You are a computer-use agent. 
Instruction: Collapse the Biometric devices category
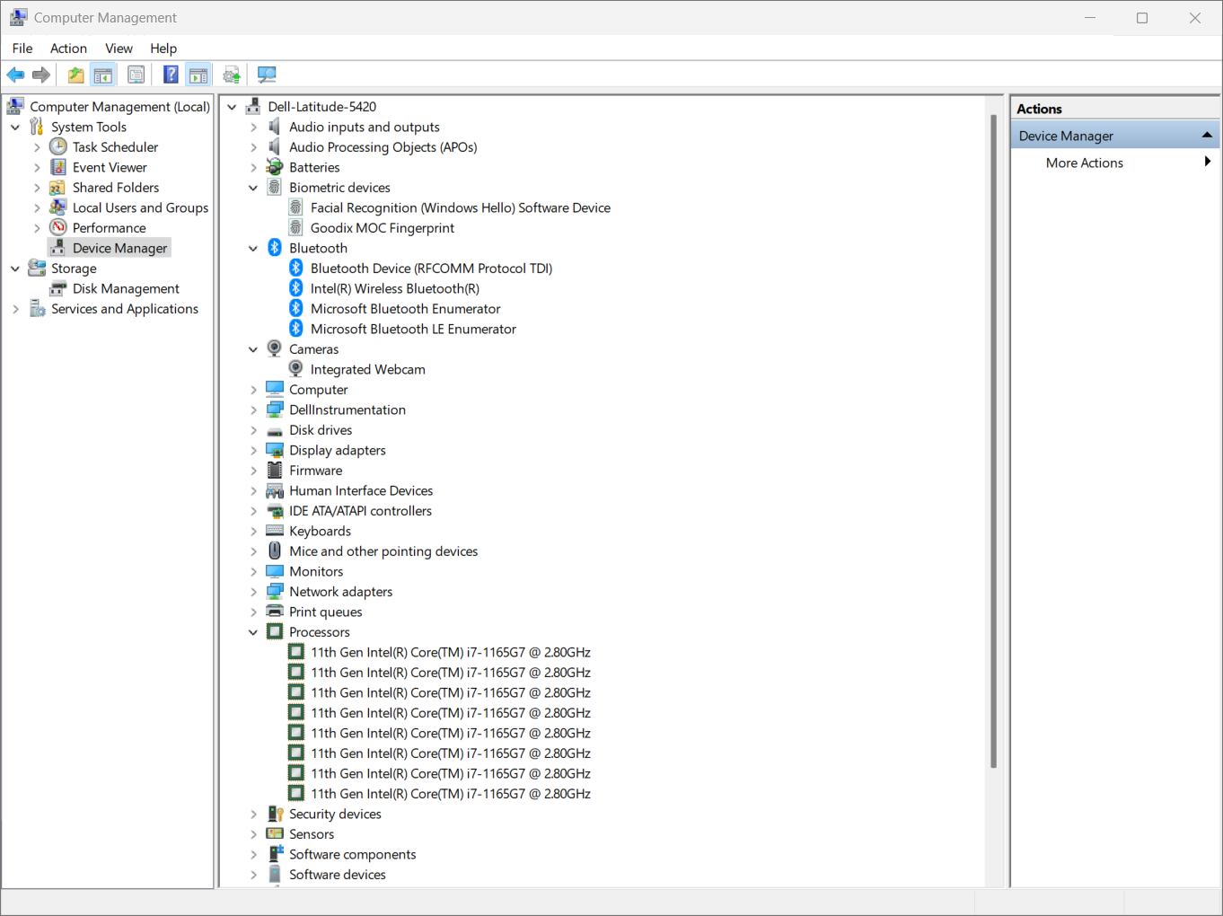[253, 188]
